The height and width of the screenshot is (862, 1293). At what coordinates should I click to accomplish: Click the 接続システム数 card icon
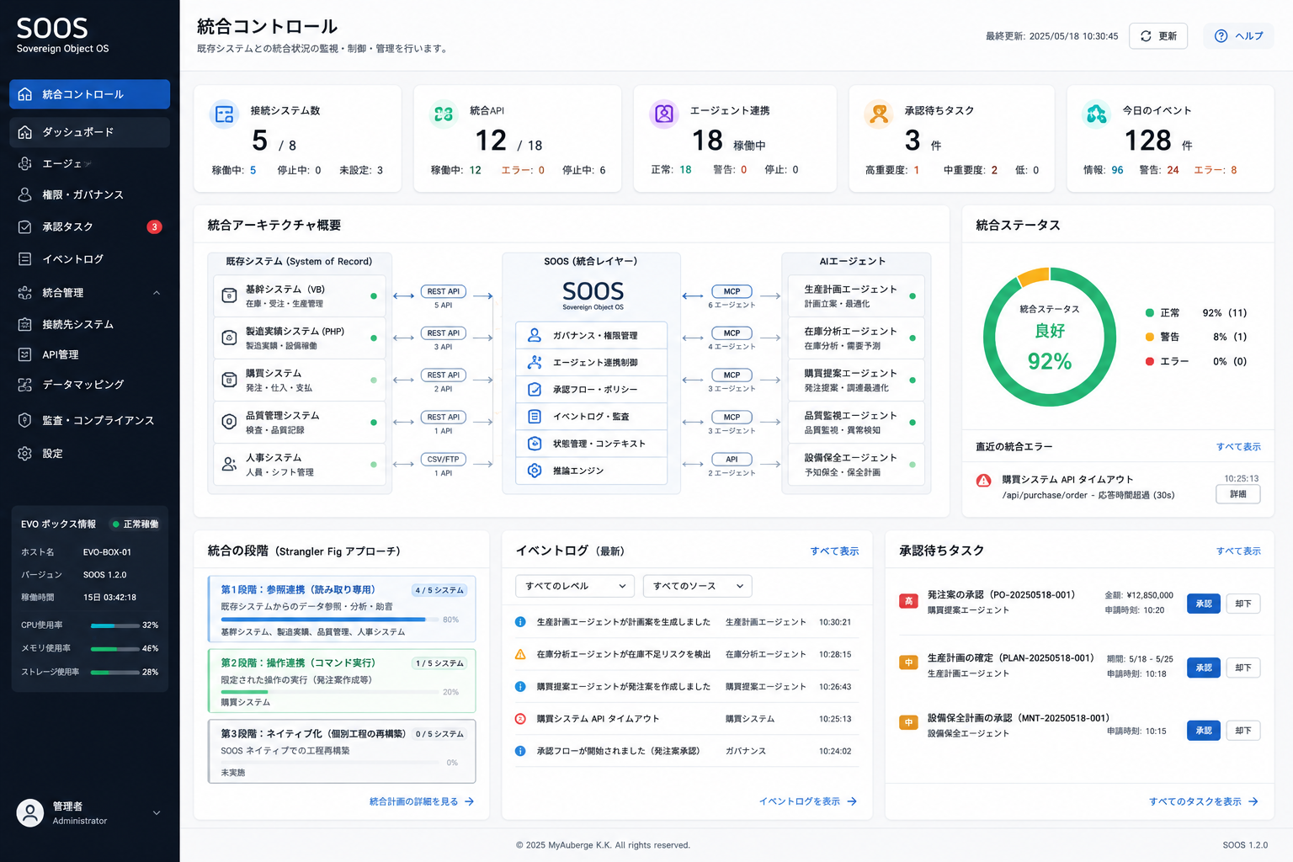click(224, 114)
